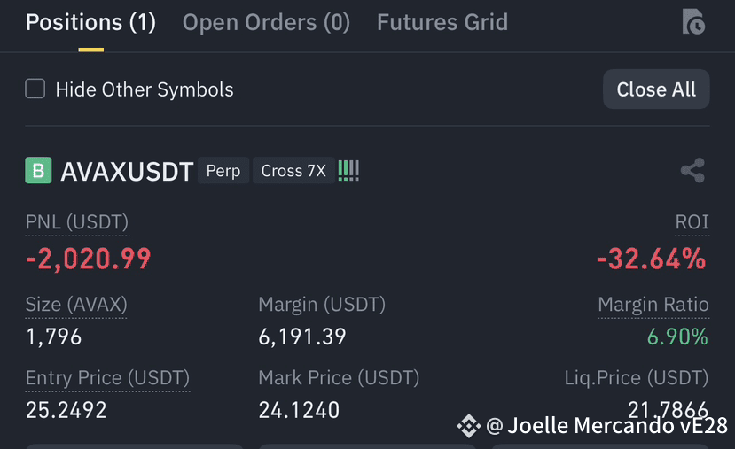Select the Positions (1) tab
Viewport: 735px width, 449px height.
coord(91,22)
